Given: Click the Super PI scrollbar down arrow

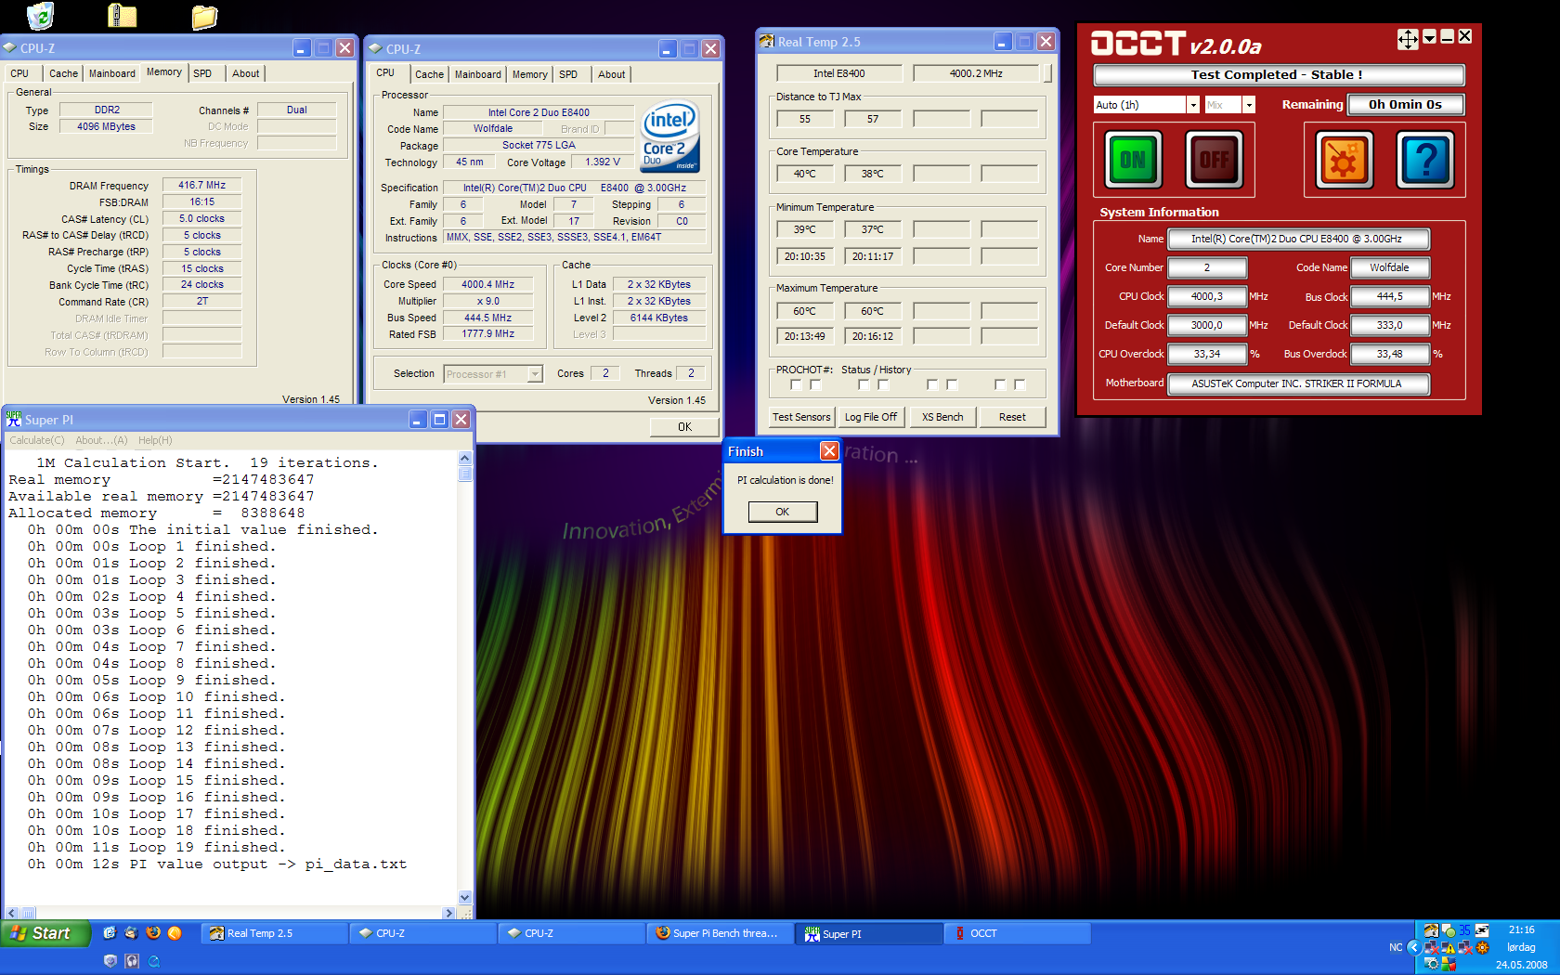Looking at the screenshot, I should pyautogui.click(x=465, y=898).
